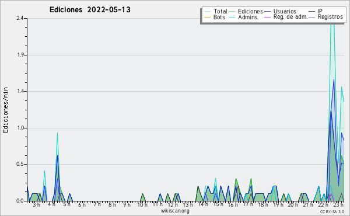Click the '13 h' x-axis label
The width and height of the screenshot is (350, 216).
tap(188, 205)
